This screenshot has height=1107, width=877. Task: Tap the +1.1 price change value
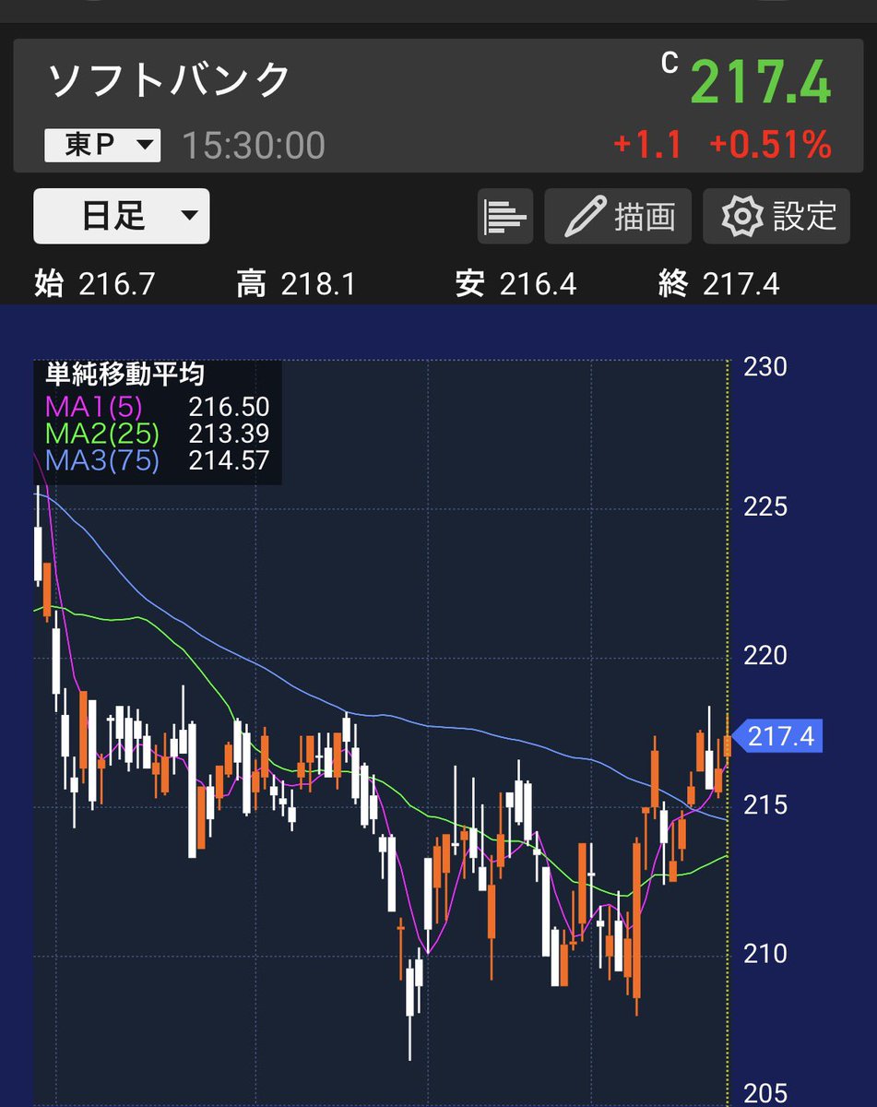pos(646,146)
